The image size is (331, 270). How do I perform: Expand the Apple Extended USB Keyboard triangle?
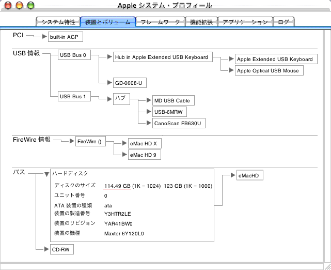tap(231, 59)
